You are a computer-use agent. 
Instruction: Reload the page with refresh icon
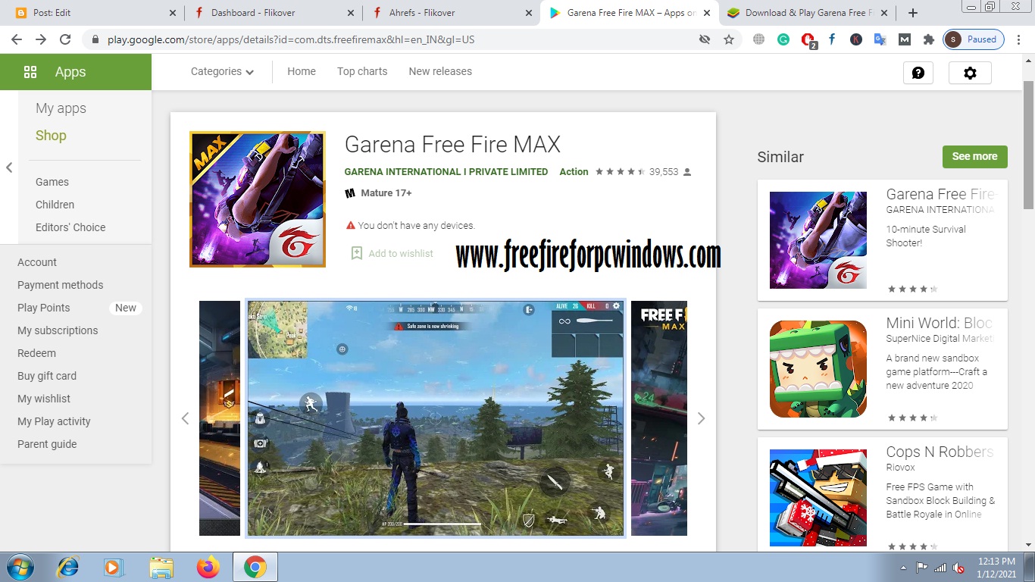(65, 39)
